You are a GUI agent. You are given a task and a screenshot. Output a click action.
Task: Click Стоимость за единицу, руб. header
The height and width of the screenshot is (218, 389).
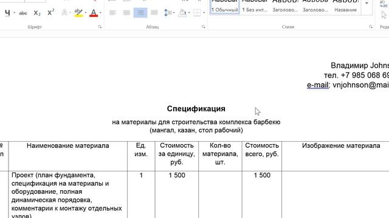pyautogui.click(x=177, y=154)
